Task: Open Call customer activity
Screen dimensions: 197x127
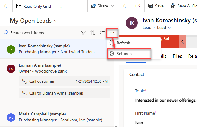Action: [65, 81]
